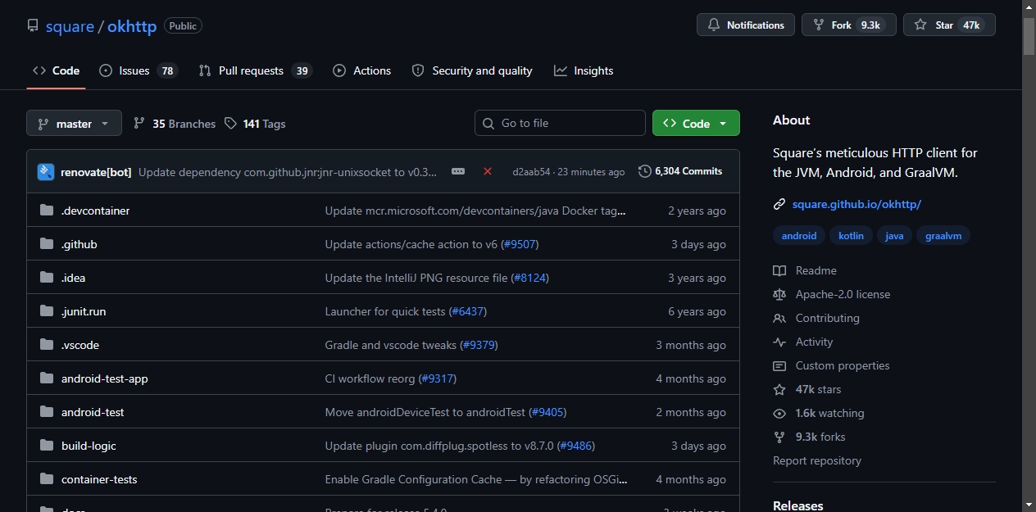Click the graalvm topic tag

[x=943, y=236]
